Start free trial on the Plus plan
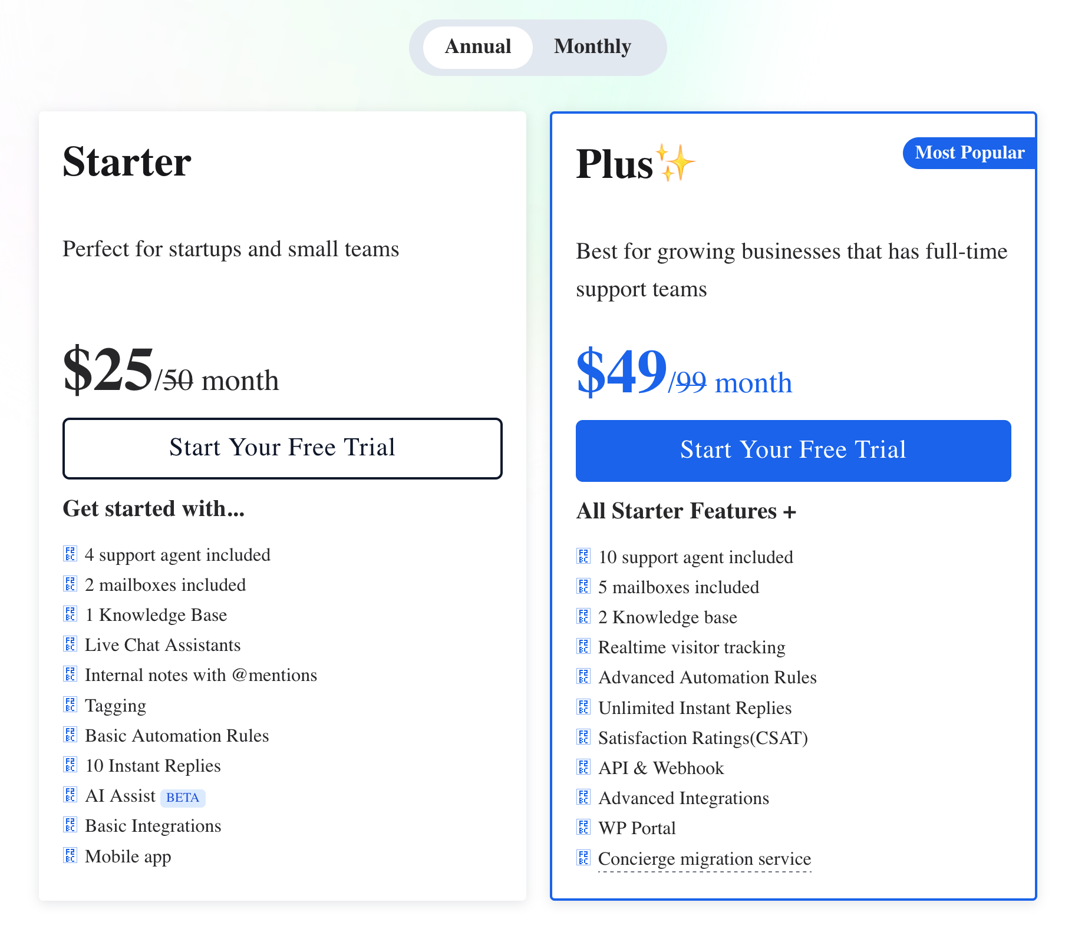This screenshot has height=939, width=1075. coord(793,450)
